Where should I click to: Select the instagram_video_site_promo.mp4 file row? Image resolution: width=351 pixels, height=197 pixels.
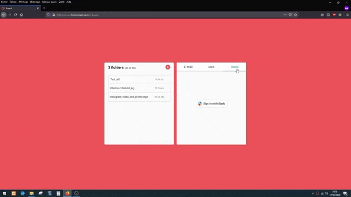click(x=139, y=97)
